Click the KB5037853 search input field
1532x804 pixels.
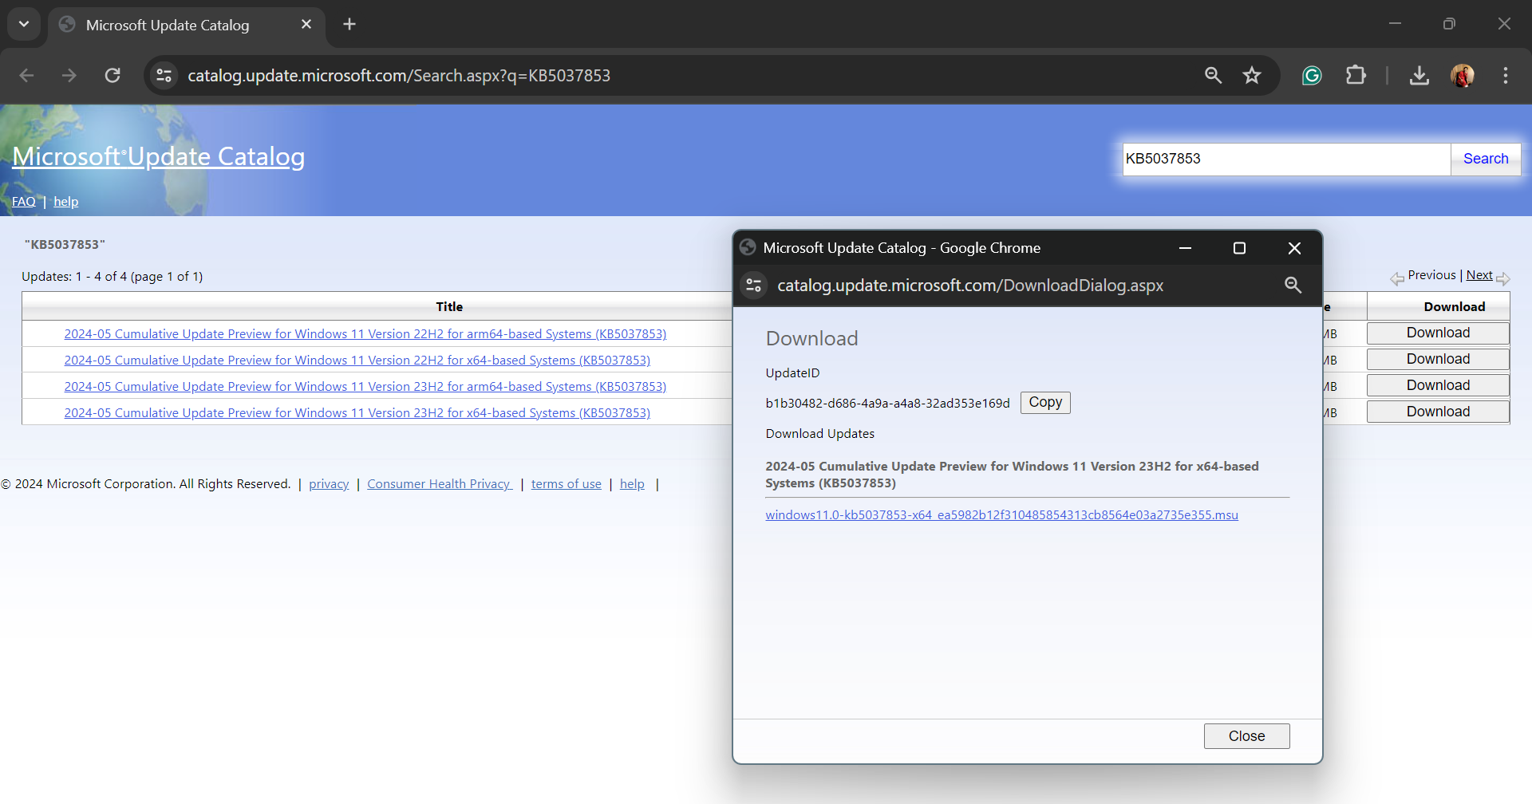tap(1286, 159)
